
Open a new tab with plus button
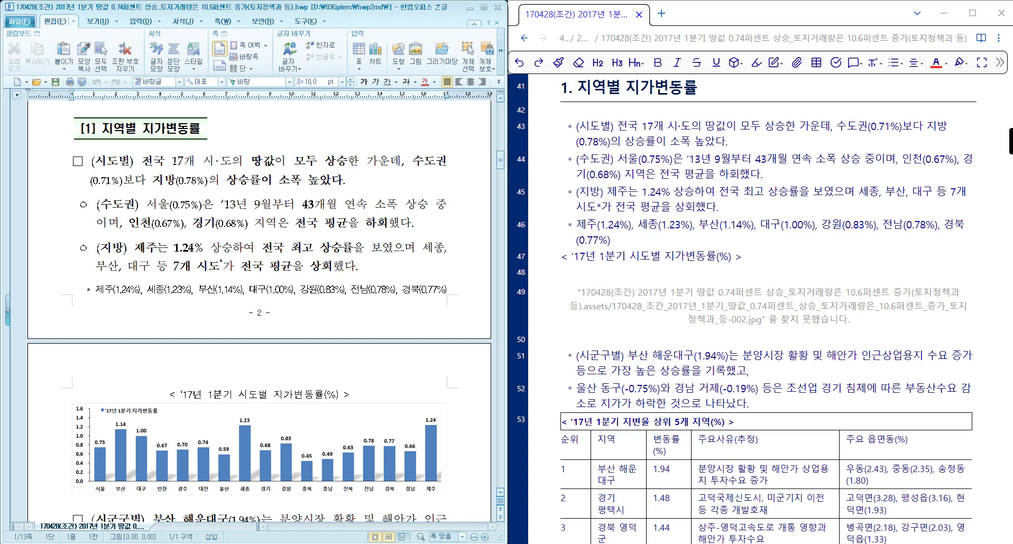click(661, 14)
